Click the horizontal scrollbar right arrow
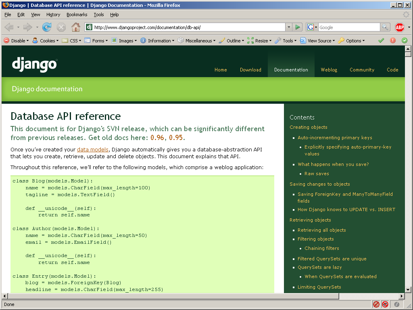The width and height of the screenshot is (413, 310). click(401, 296)
